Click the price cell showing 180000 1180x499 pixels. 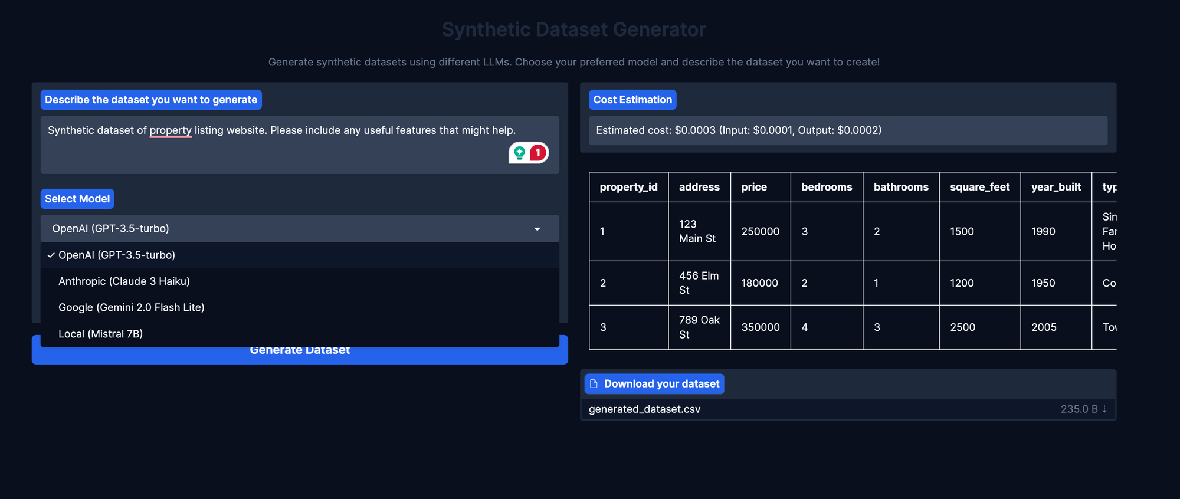[x=761, y=283]
